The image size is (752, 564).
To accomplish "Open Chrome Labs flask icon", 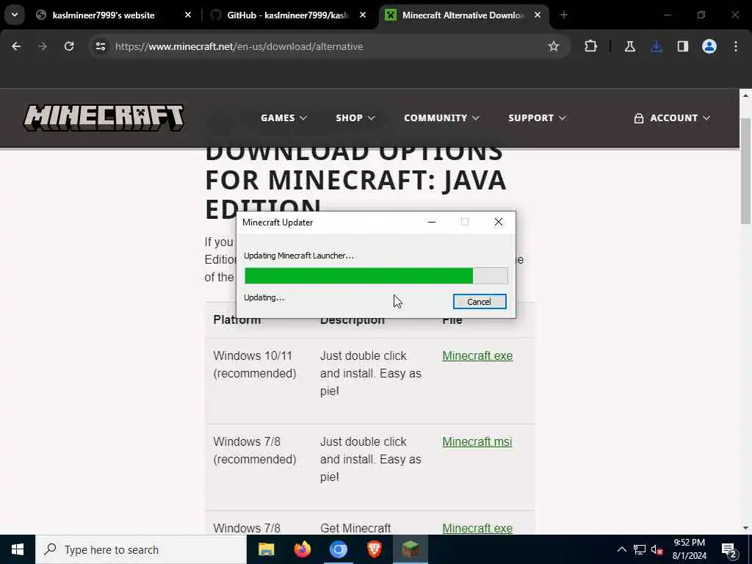I will coord(629,46).
